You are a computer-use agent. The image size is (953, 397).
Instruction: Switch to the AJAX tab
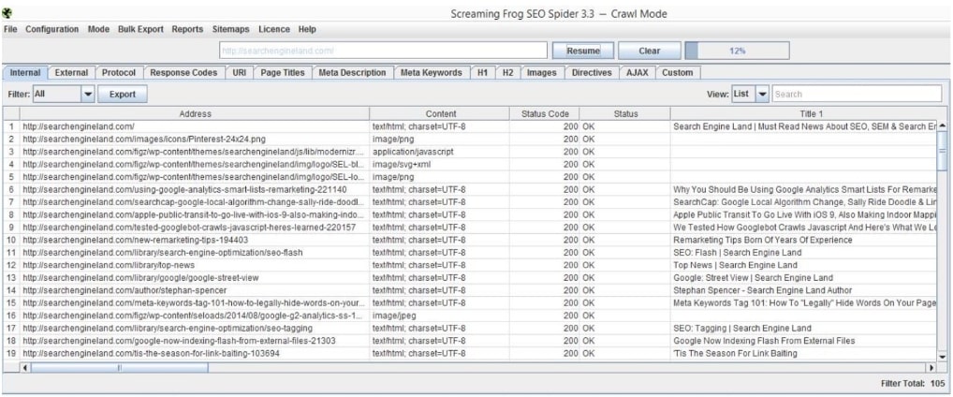(637, 72)
